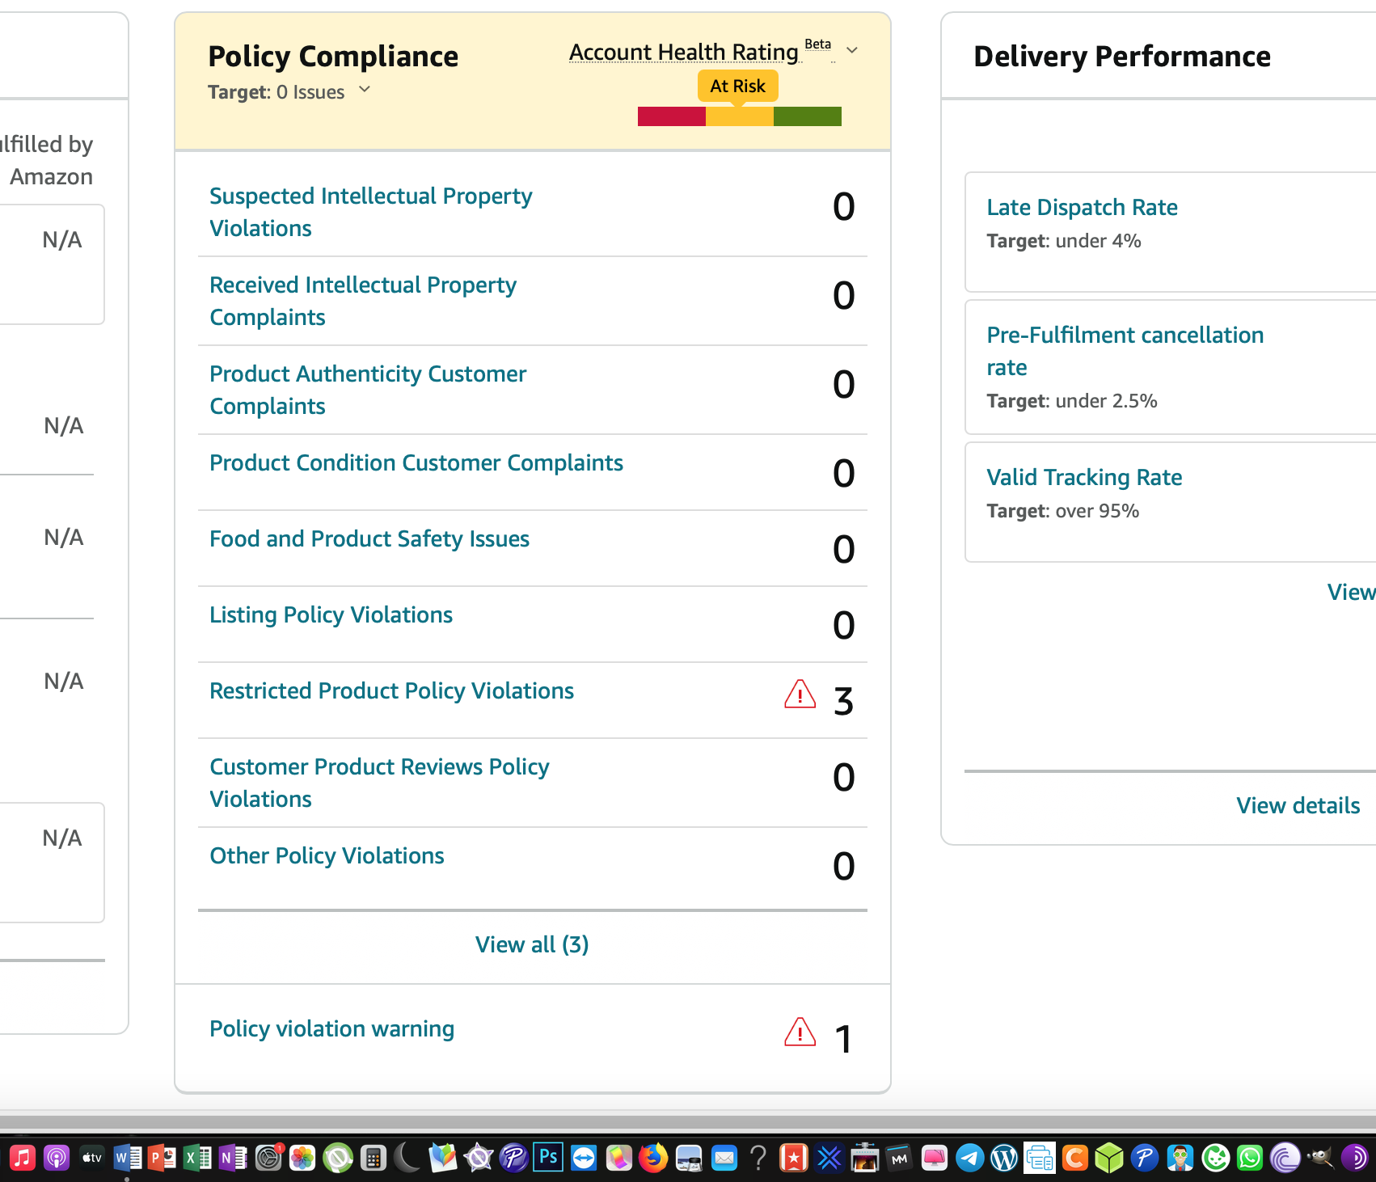
Task: Click Policy Compliance heading
Action: click(x=333, y=57)
